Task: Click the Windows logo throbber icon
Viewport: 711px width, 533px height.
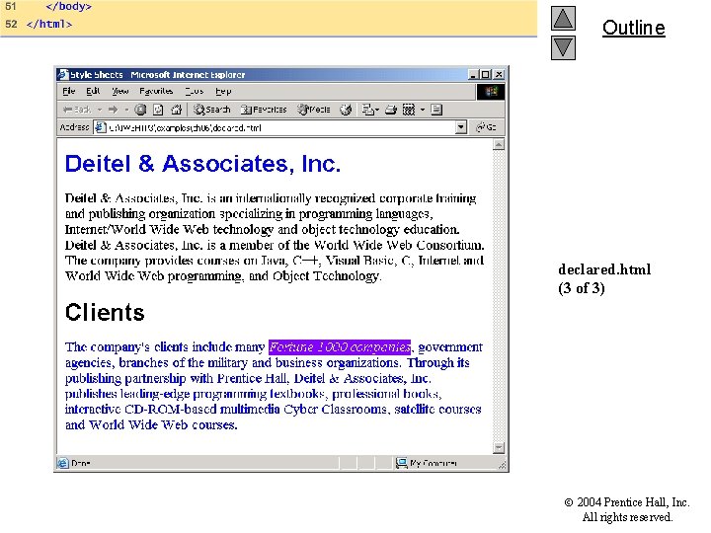Action: pos(491,92)
